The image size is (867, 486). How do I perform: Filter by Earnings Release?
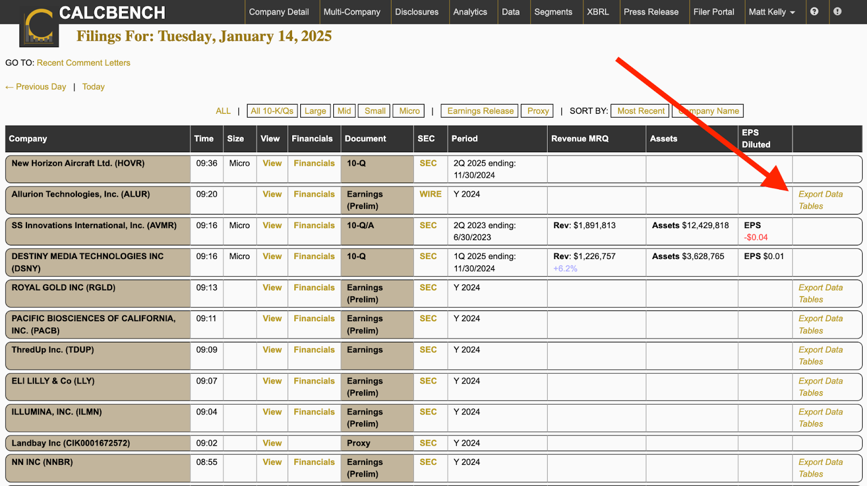(480, 111)
